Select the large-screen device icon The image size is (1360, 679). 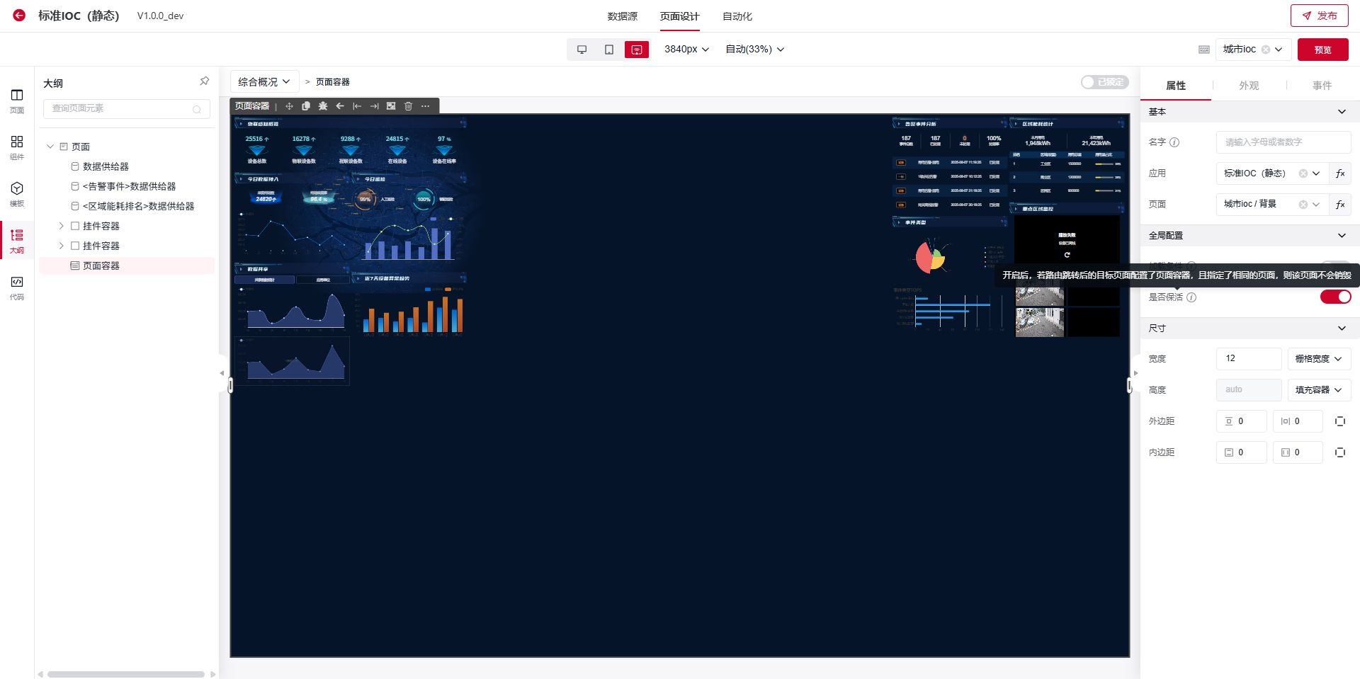point(636,50)
